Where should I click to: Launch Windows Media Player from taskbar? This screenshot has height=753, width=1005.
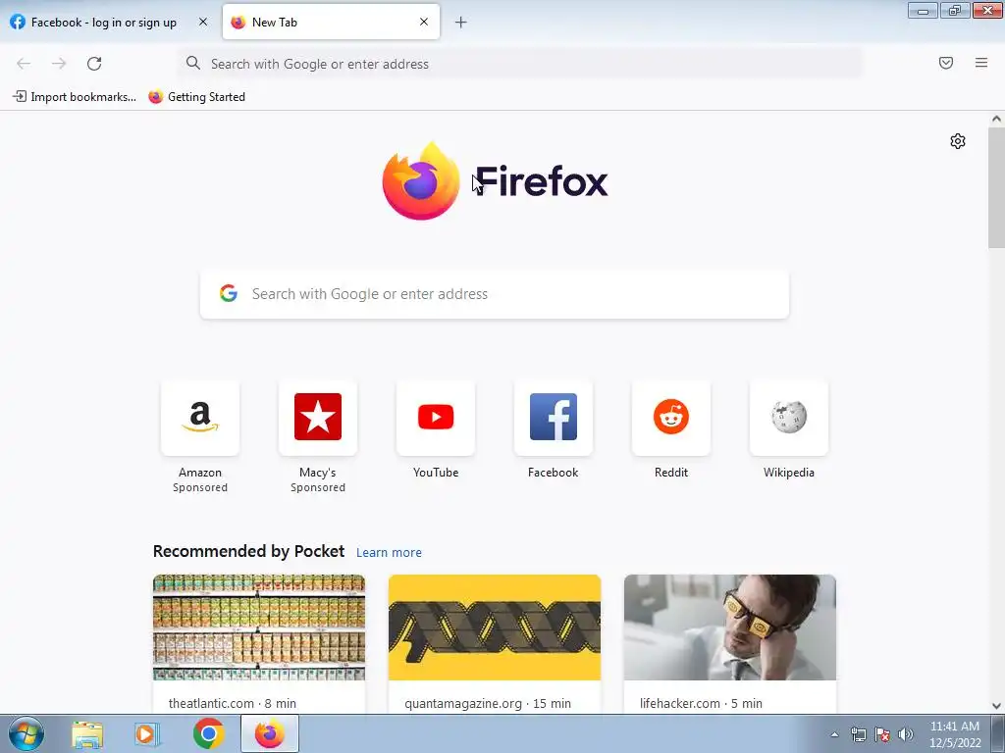[x=147, y=733]
